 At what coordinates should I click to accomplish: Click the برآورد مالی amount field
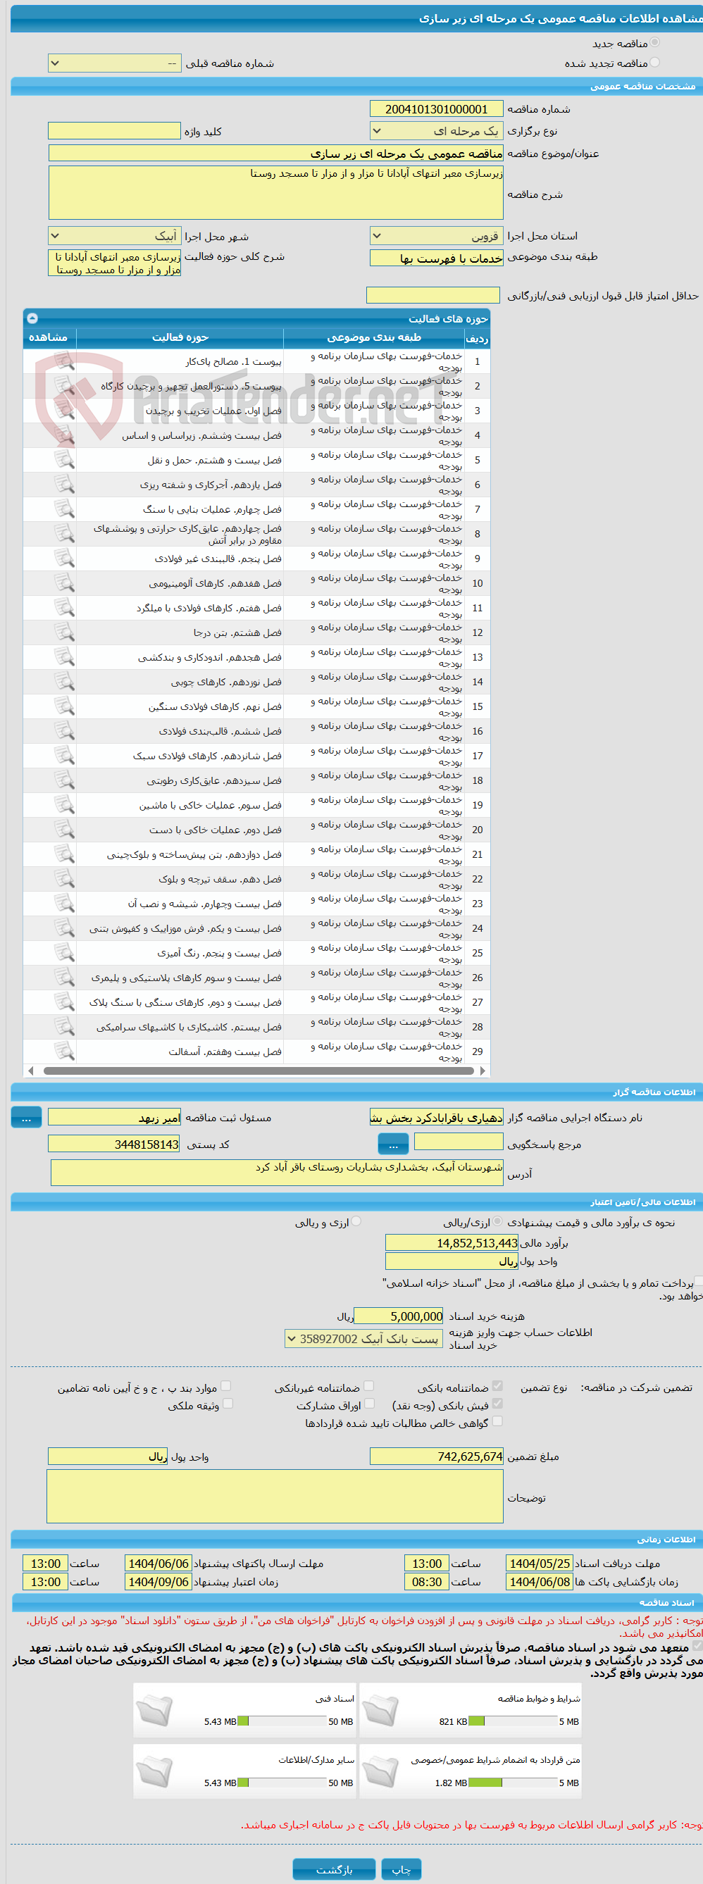452,1242
